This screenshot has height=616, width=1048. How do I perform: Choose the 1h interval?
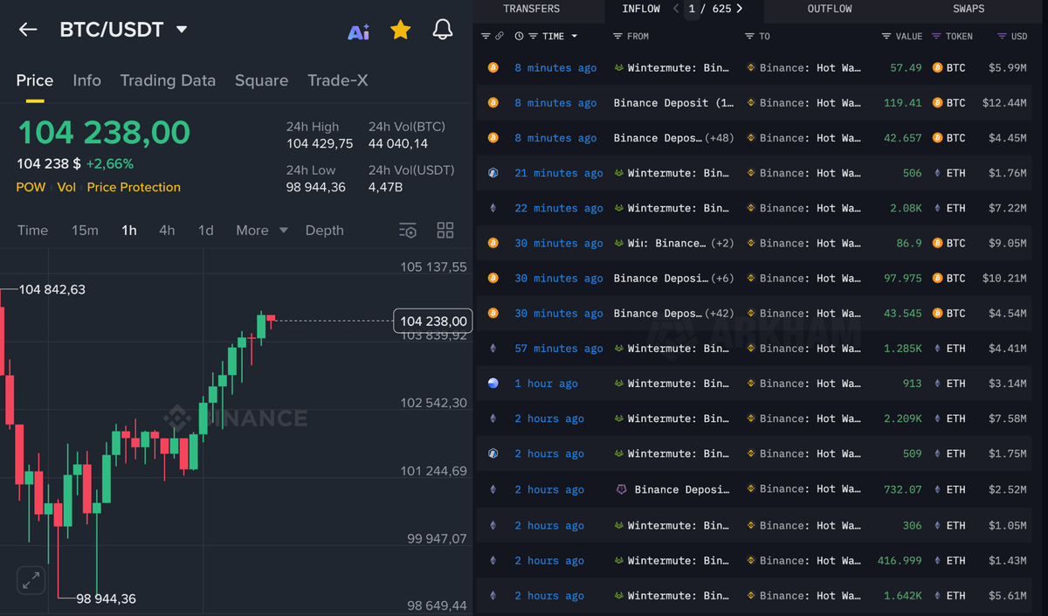click(129, 231)
